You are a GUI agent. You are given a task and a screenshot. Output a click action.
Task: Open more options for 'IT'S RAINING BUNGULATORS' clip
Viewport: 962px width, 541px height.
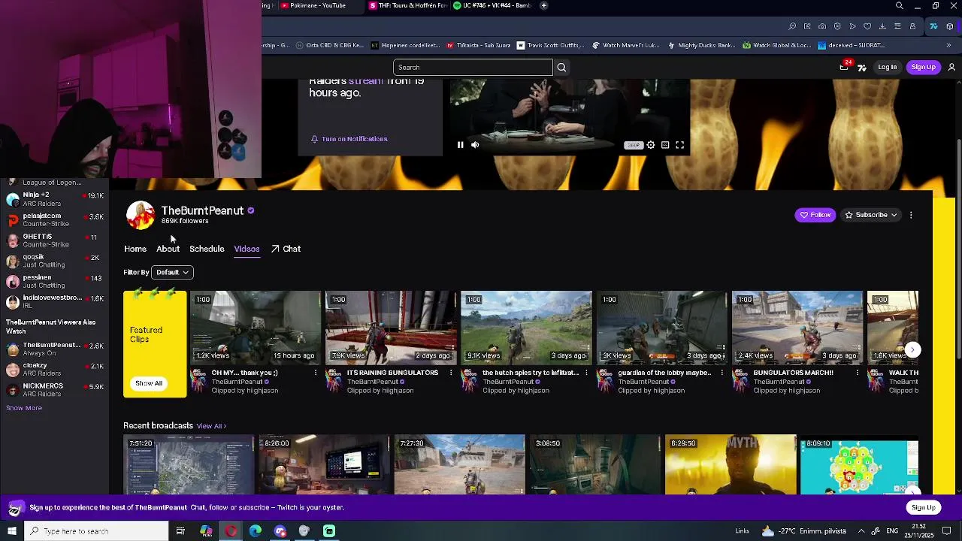click(x=451, y=373)
